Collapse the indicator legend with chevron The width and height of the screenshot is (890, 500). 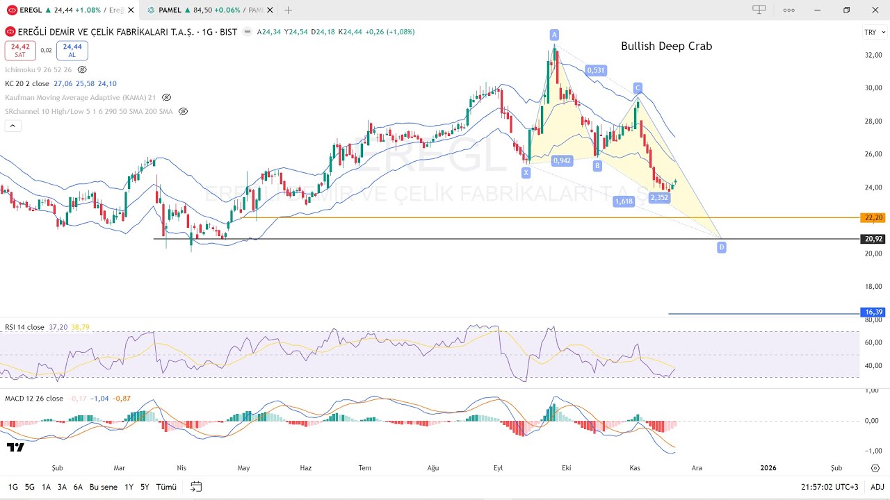point(12,126)
